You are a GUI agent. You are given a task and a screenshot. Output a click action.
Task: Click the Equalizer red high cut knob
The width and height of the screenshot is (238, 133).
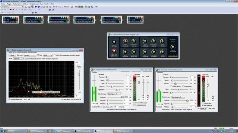click(x=114, y=51)
